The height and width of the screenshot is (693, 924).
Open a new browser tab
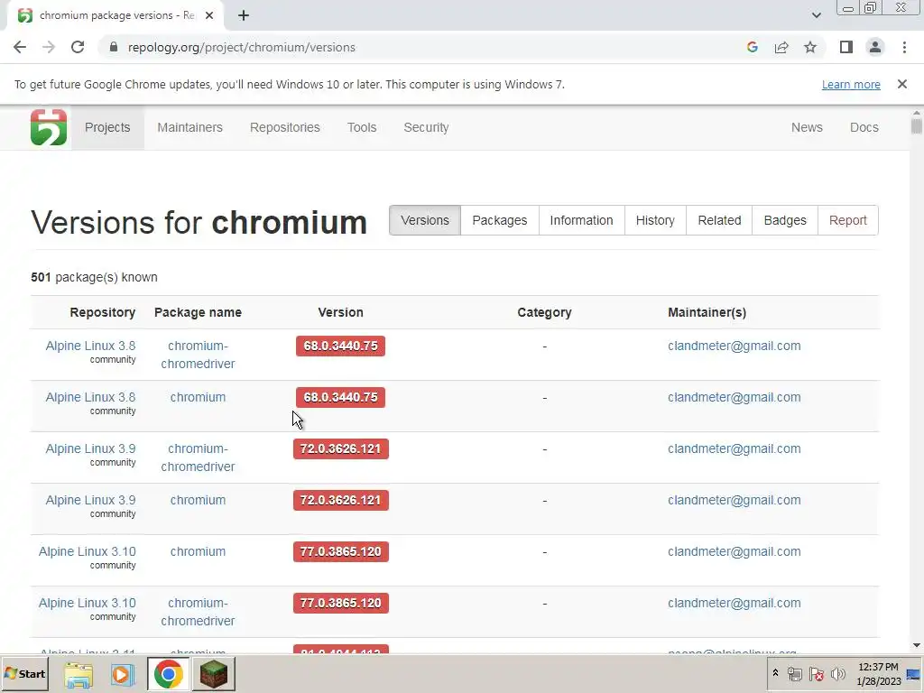pyautogui.click(x=244, y=15)
